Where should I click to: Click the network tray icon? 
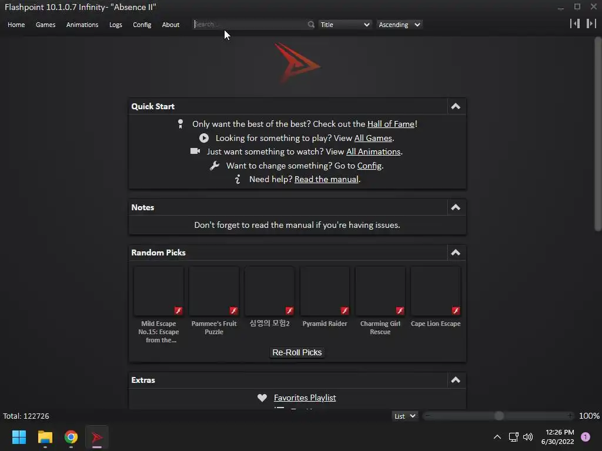(513, 437)
